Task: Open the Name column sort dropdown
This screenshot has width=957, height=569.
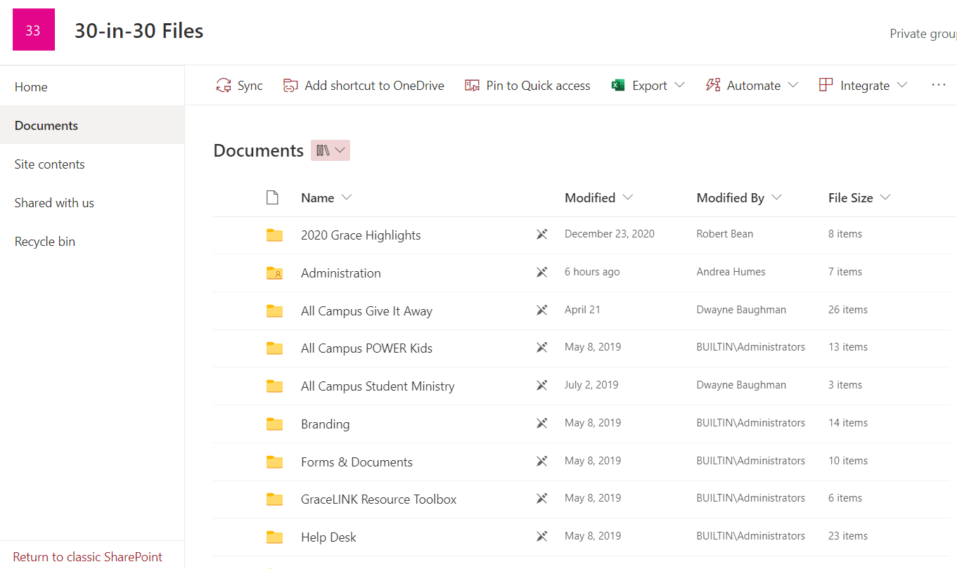Action: pyautogui.click(x=346, y=197)
